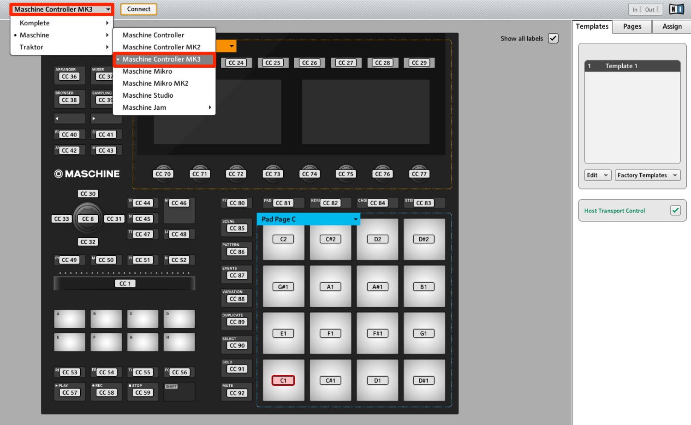Screen dimensions: 691x425
Task: Select group button H
Action: (x=179, y=342)
